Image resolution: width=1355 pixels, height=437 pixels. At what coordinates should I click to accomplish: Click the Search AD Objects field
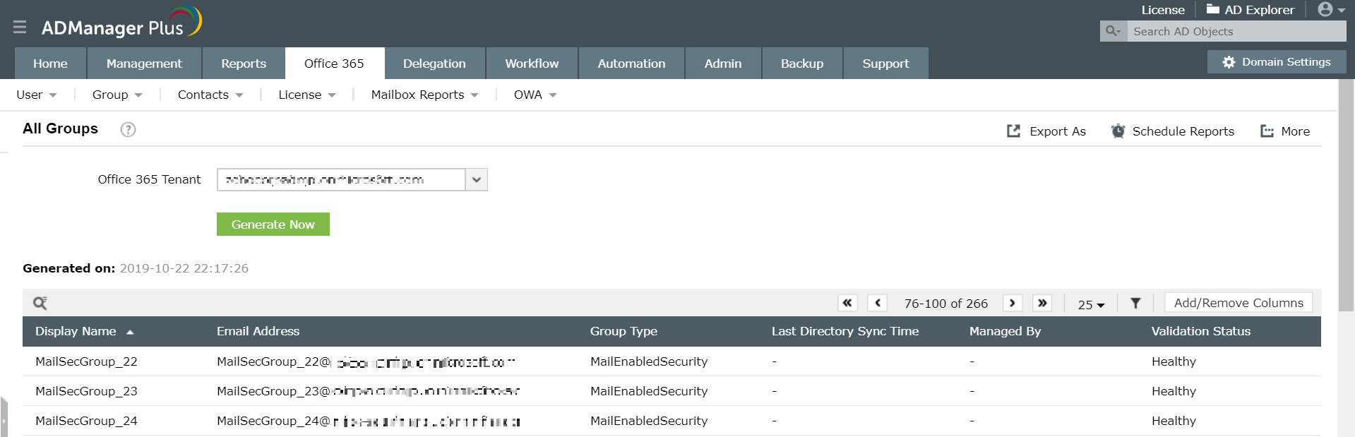[x=1236, y=31]
